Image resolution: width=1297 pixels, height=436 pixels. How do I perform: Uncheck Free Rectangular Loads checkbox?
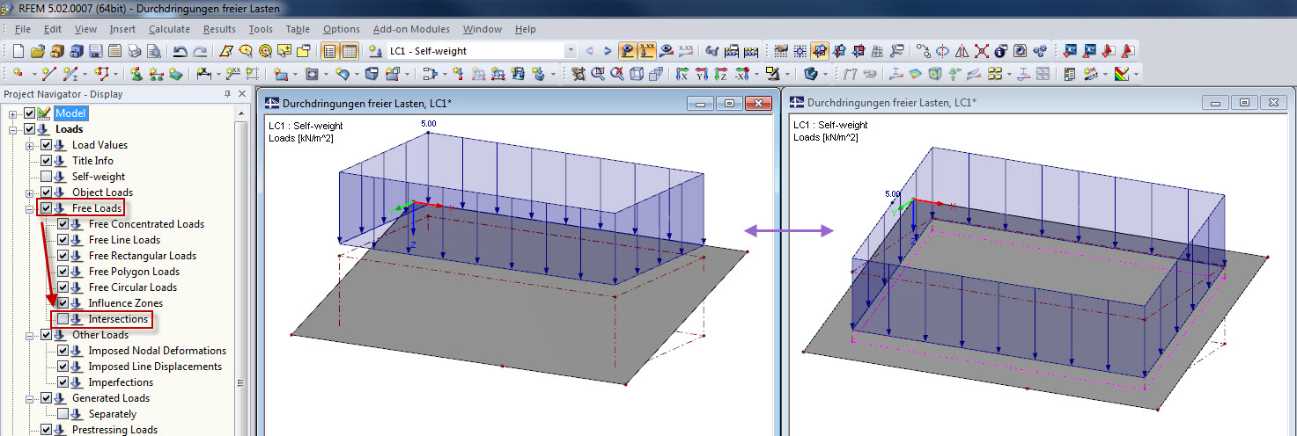pyautogui.click(x=63, y=256)
